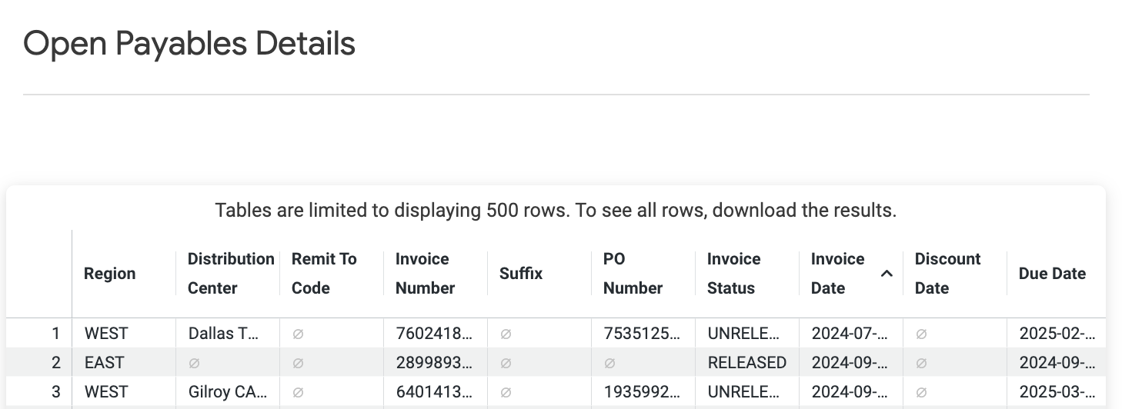Click the null symbol under Distribution Center, row 2
The image size is (1122, 409).
coord(194,363)
